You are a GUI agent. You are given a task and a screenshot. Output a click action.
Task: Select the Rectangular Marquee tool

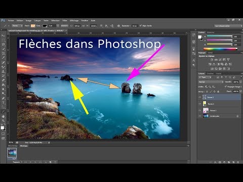[x=3, y=40]
